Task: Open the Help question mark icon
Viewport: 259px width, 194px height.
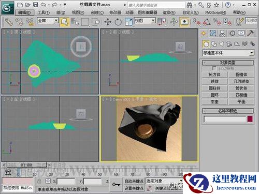Action: click(228, 5)
